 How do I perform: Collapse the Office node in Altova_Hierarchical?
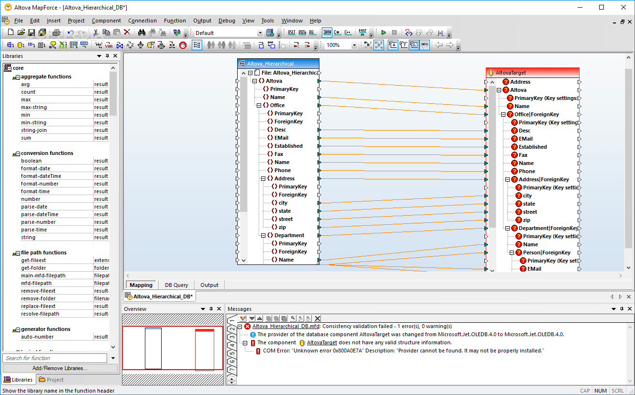[259, 105]
